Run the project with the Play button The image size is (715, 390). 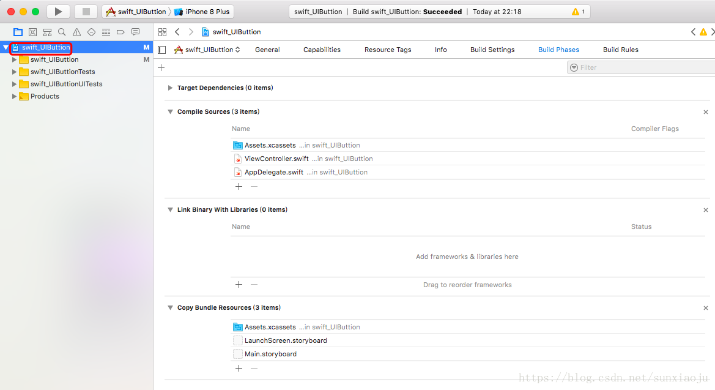[58, 12]
